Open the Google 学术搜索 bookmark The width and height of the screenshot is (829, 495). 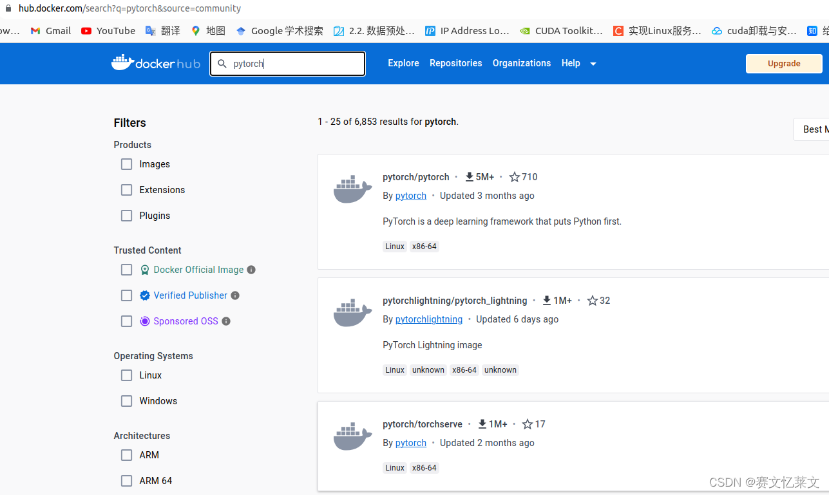280,30
